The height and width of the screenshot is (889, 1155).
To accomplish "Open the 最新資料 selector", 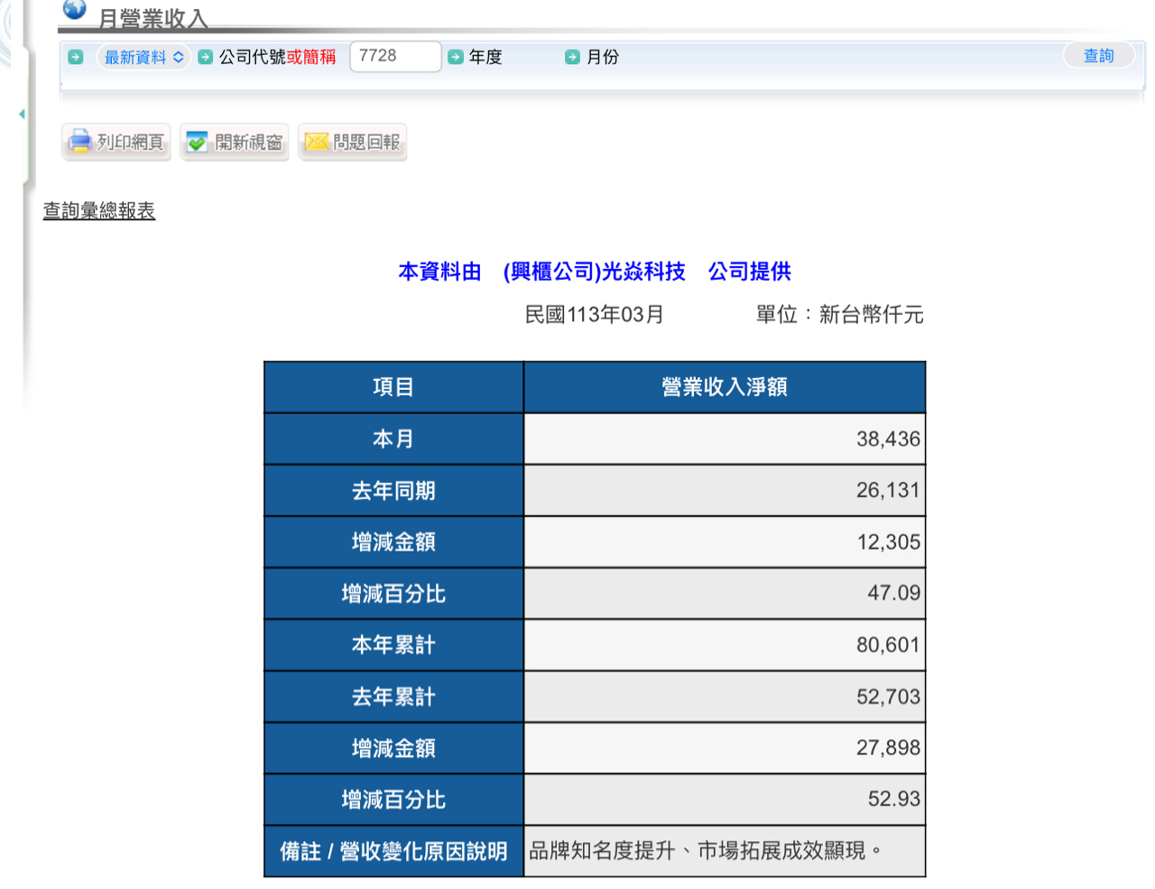I will pyautogui.click(x=142, y=56).
